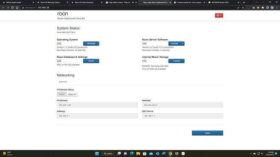The width and height of the screenshot is (280, 157).
Task: Switch IP Address Setup to DHCP
Action: point(62,94)
